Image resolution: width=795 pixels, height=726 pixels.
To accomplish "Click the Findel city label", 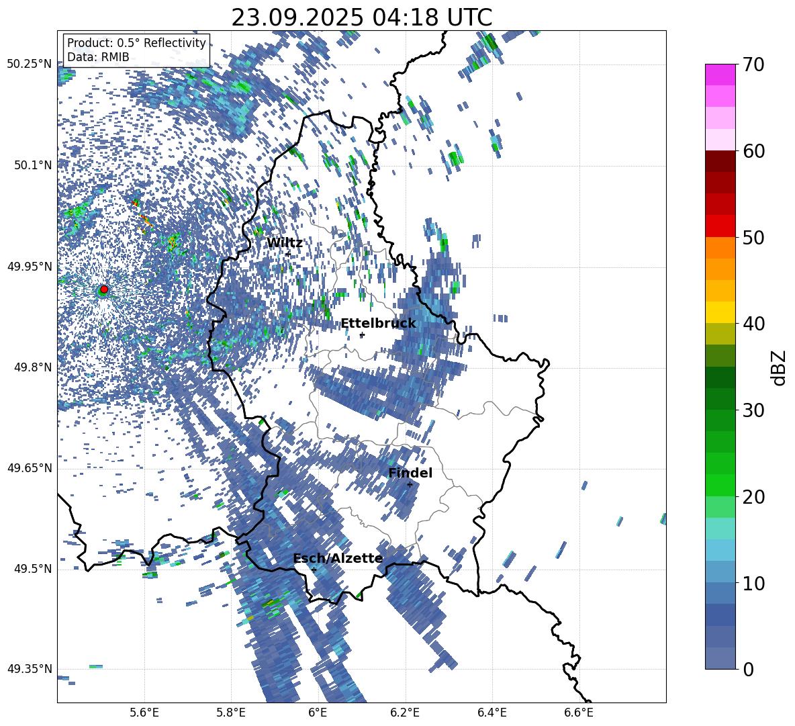I will tap(410, 473).
